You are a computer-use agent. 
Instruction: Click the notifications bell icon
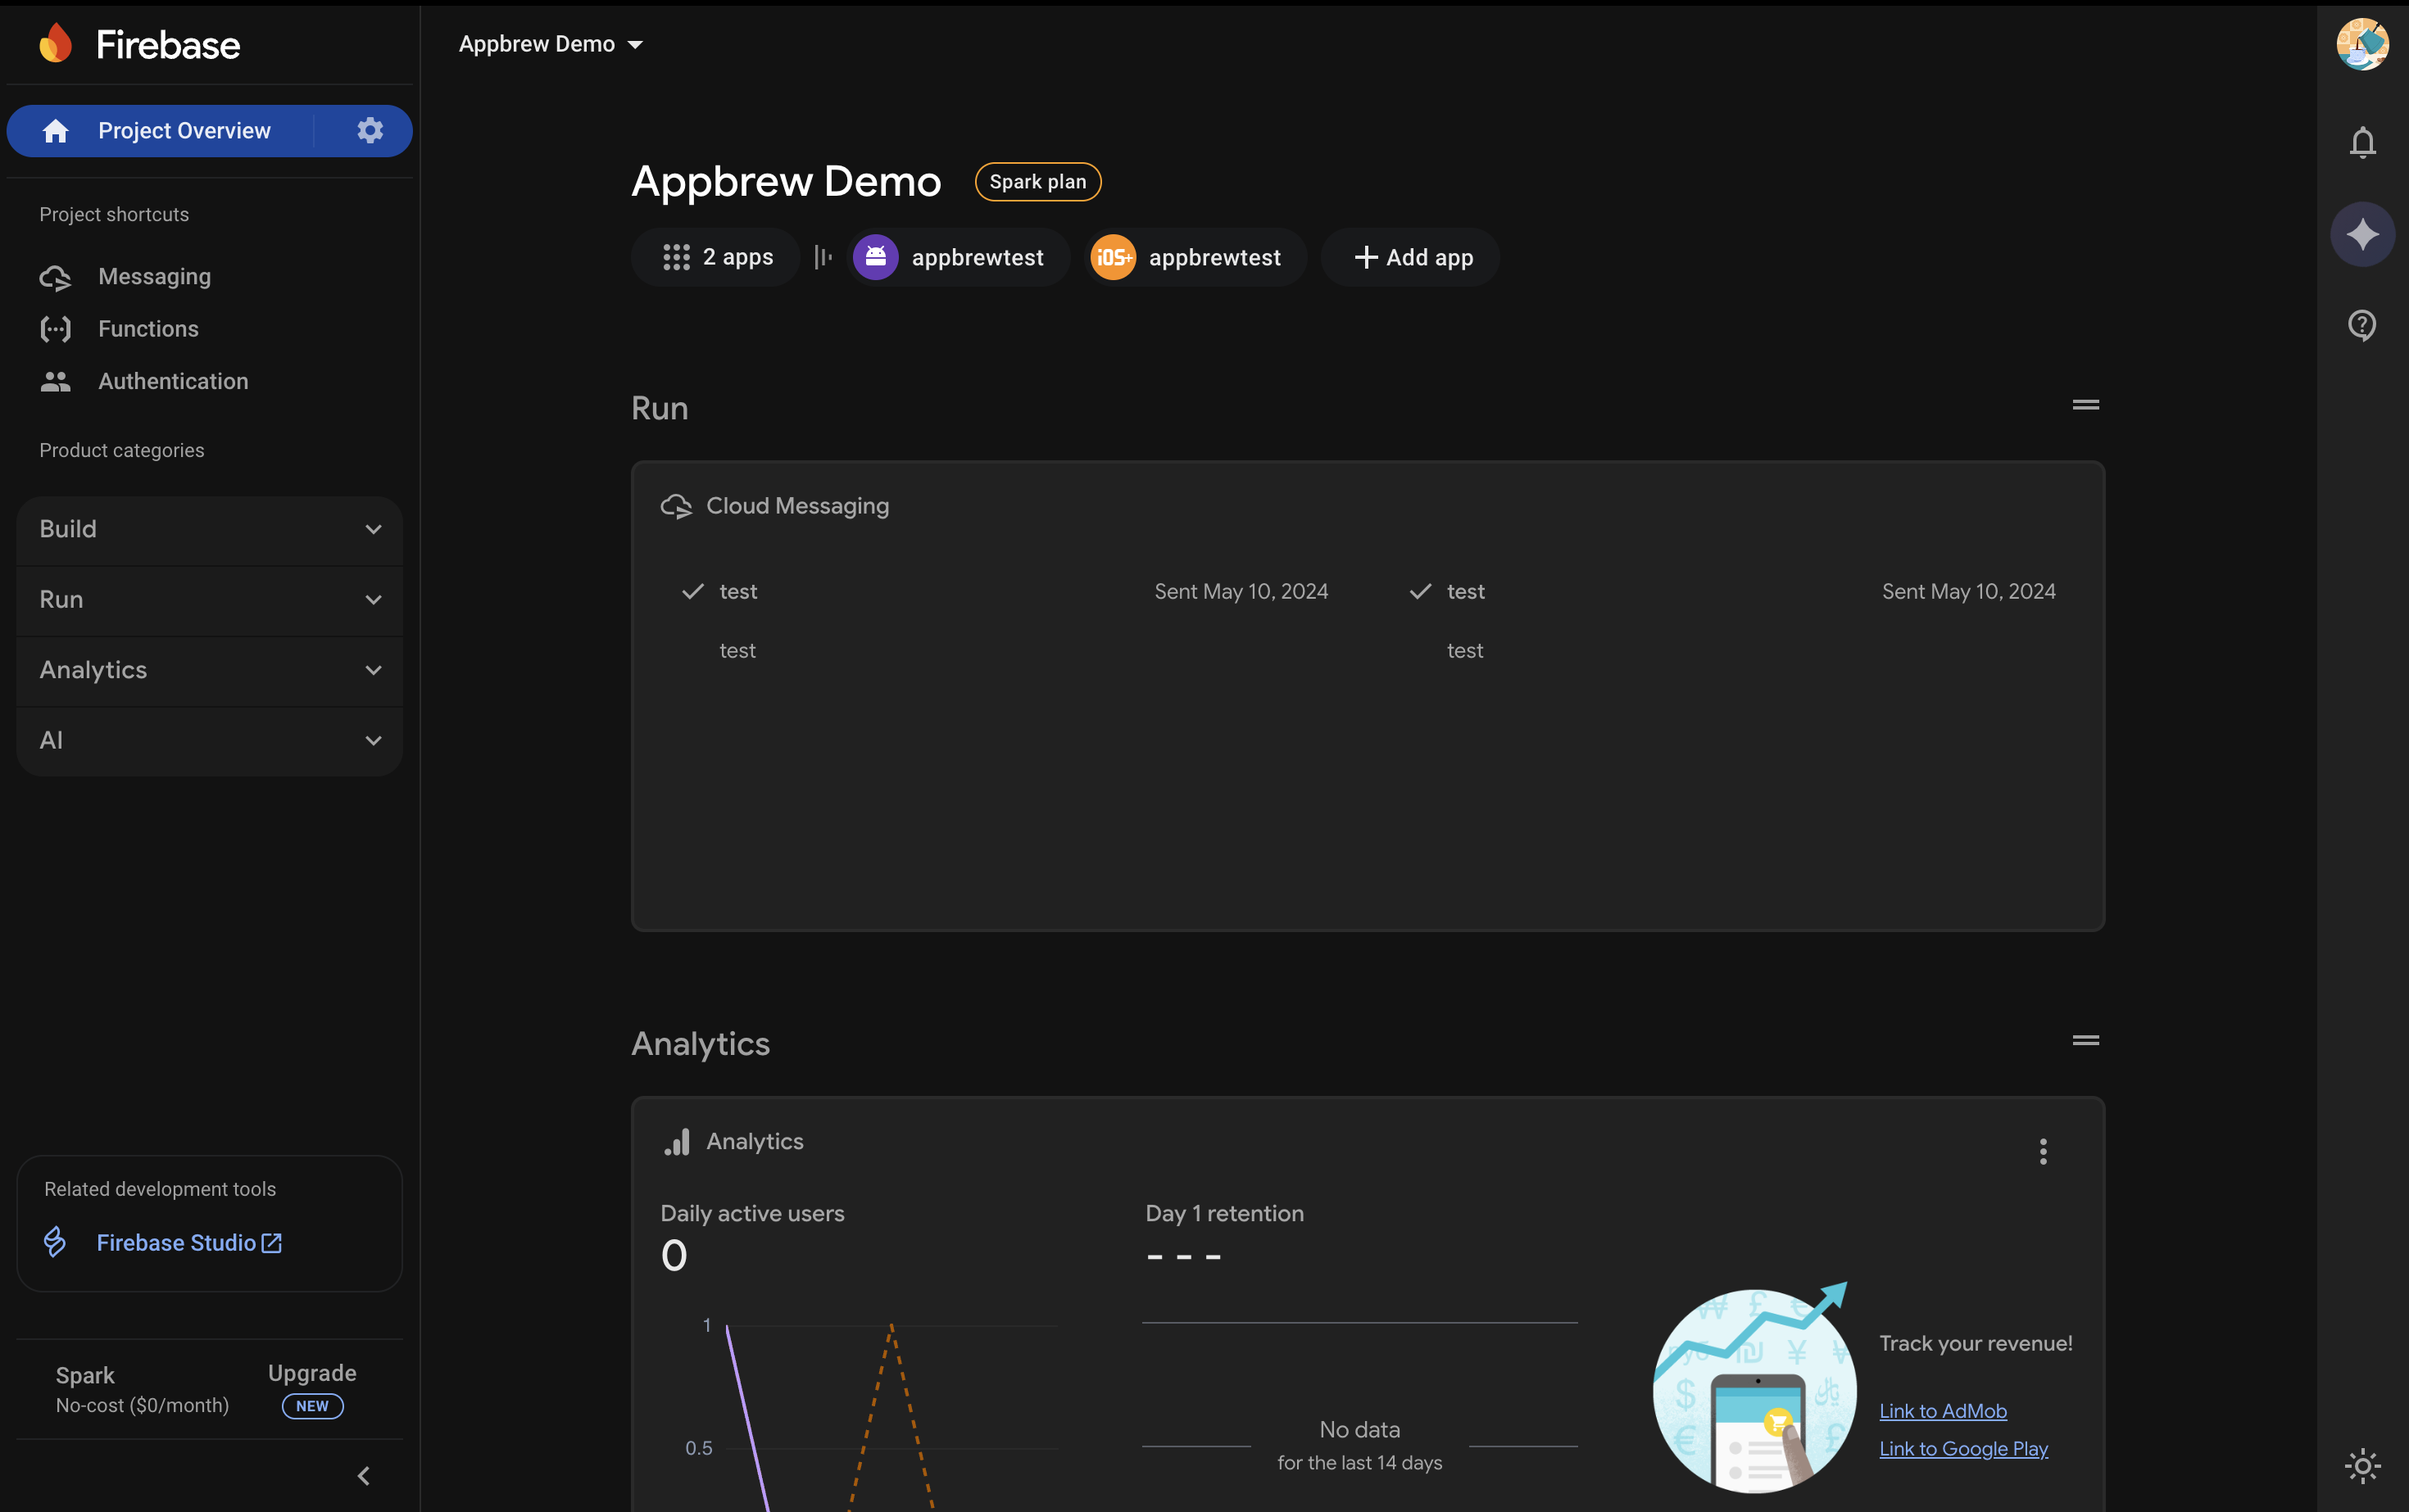tap(2362, 142)
